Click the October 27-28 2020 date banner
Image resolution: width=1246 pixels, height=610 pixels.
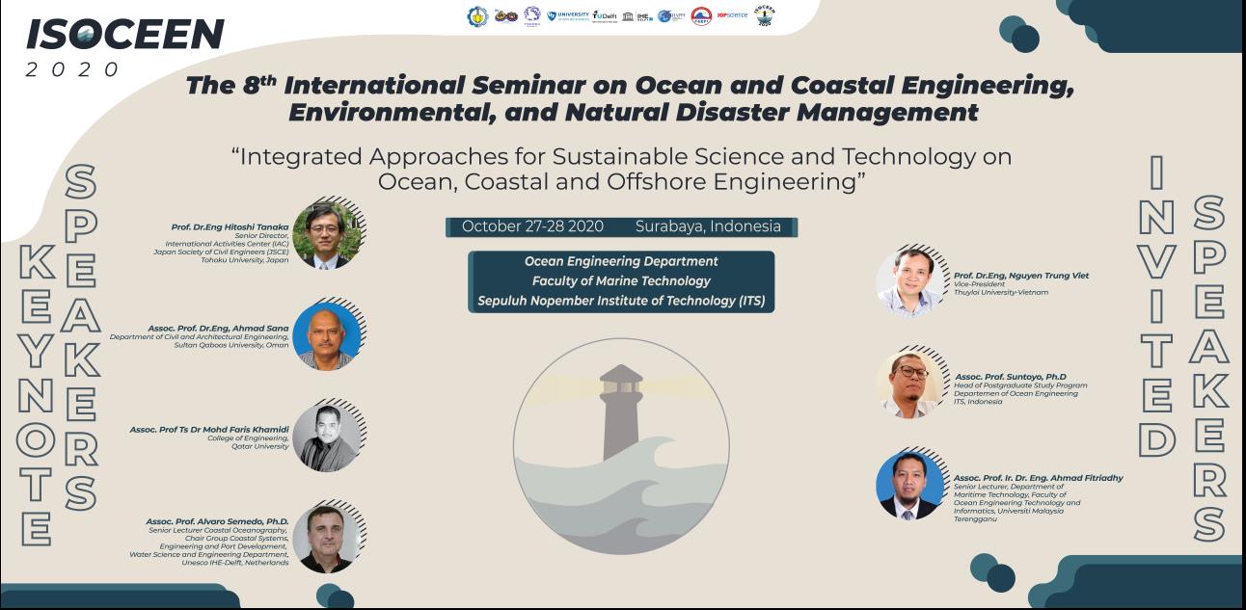(621, 226)
